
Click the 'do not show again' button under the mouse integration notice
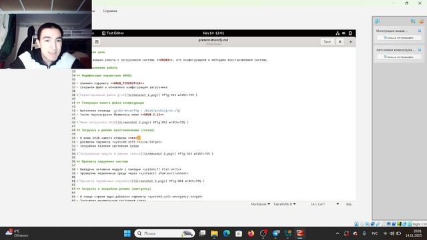[399, 38]
